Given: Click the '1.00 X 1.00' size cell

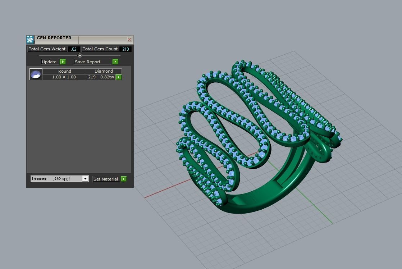Looking at the screenshot, I should pos(64,77).
